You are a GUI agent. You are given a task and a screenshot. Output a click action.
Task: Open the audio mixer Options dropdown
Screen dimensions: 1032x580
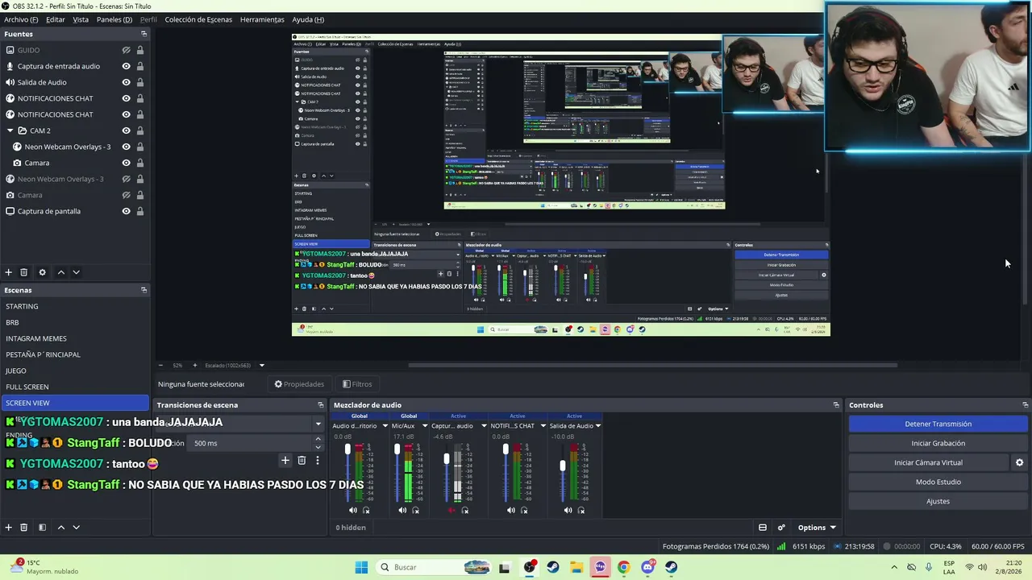click(x=816, y=528)
